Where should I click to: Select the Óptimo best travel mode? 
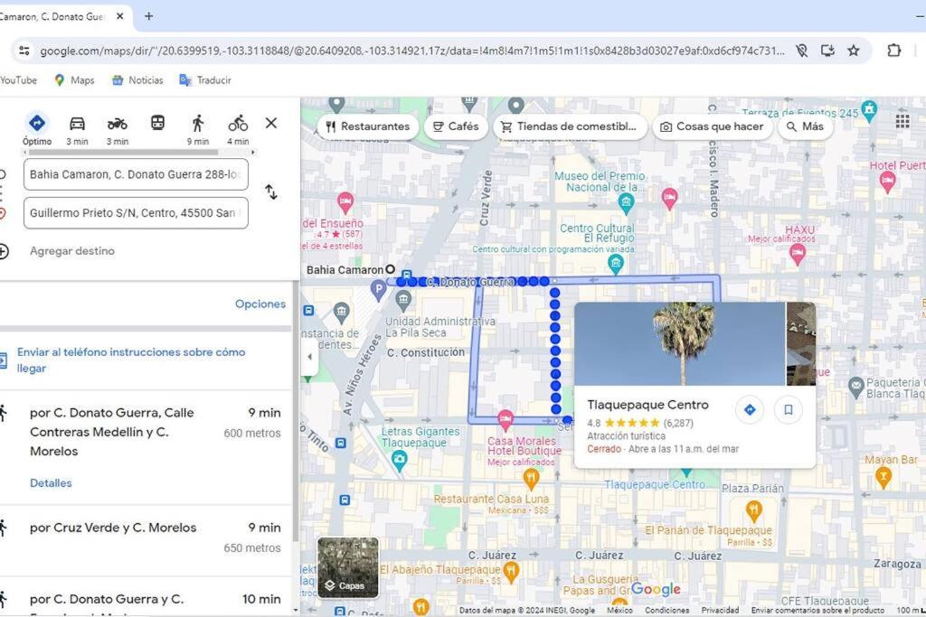37,129
